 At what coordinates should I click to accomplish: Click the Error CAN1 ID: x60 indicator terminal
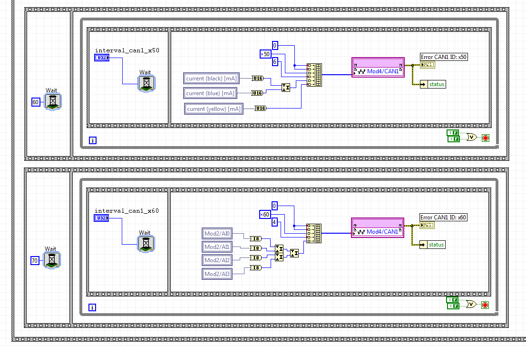point(428,225)
